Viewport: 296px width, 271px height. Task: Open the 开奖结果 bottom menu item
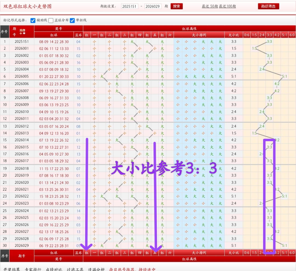tap(12, 269)
